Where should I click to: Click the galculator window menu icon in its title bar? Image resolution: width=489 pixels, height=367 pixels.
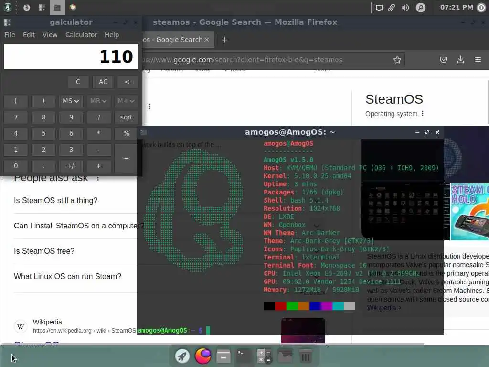tap(7, 22)
